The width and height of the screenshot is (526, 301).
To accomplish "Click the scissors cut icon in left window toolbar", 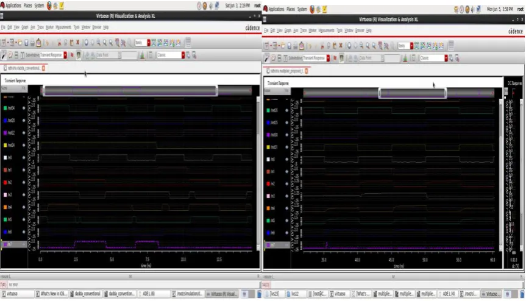I will pyautogui.click(x=59, y=43).
